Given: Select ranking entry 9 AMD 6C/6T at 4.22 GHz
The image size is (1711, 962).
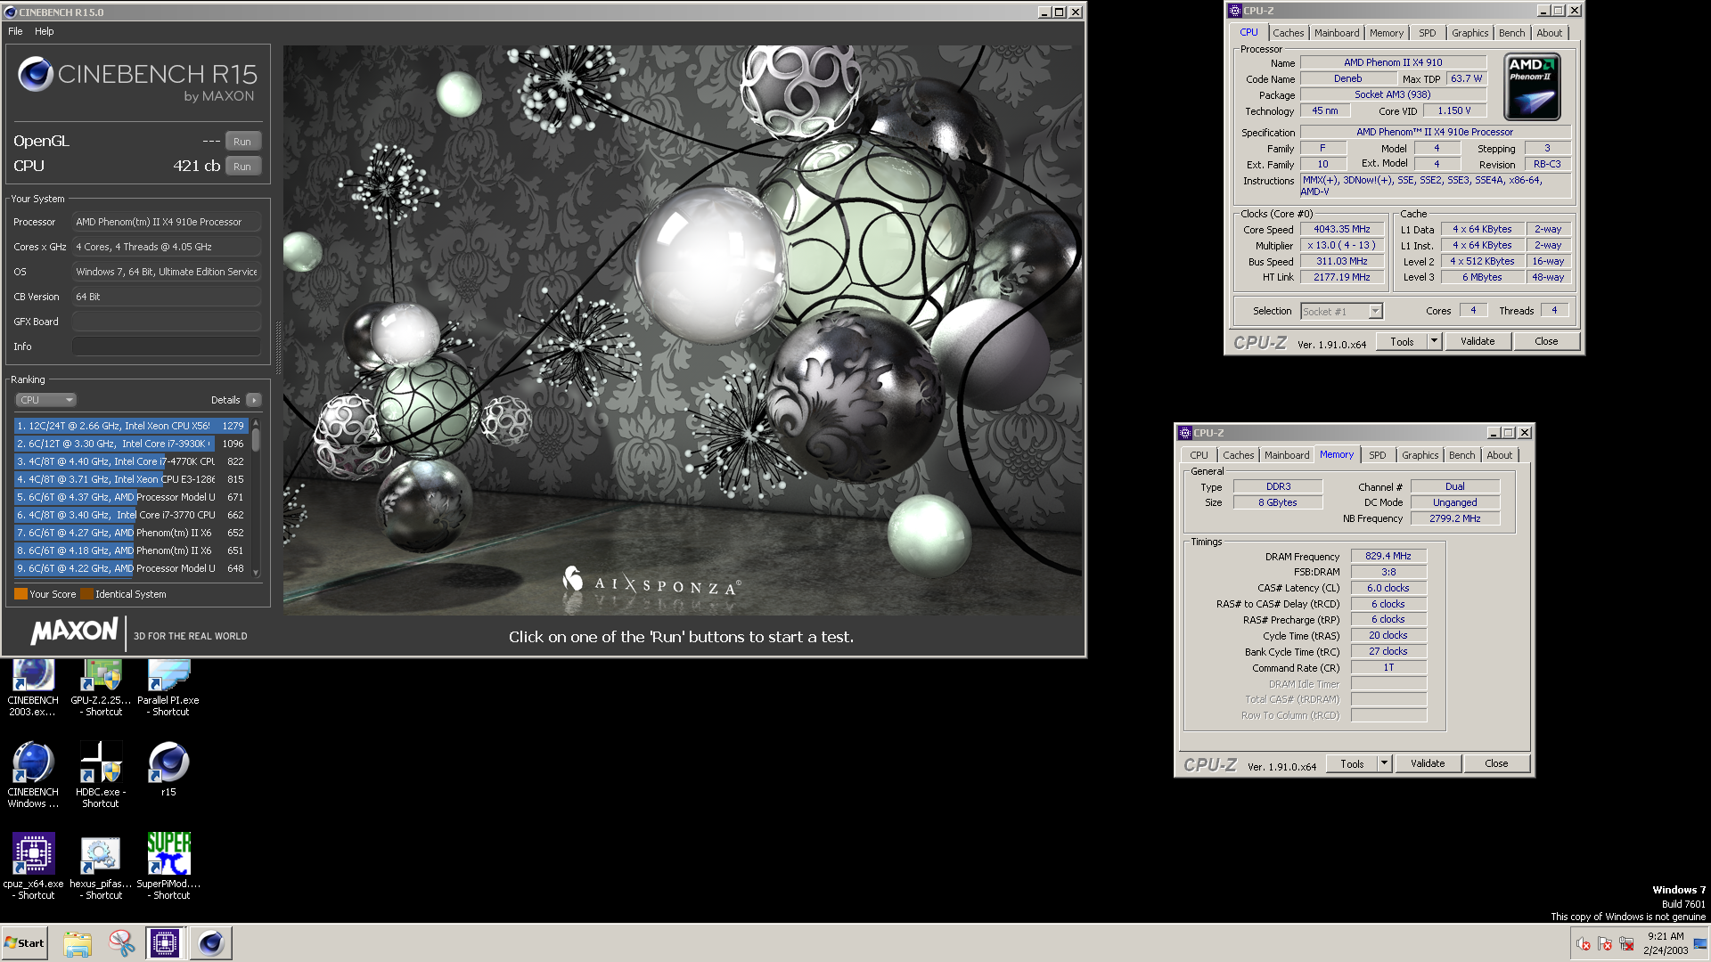Looking at the screenshot, I should click(130, 568).
